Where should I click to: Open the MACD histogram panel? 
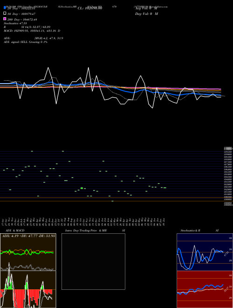tap(28, 289)
